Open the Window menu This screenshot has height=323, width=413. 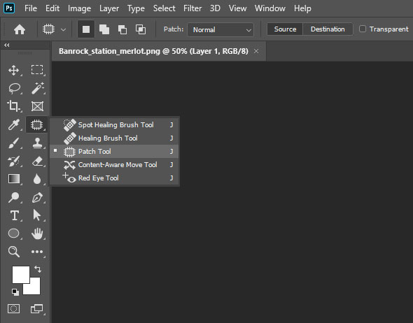[270, 8]
